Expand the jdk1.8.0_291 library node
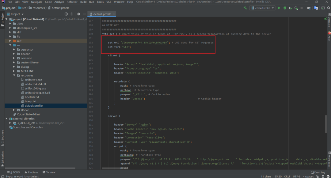 pos(10,123)
